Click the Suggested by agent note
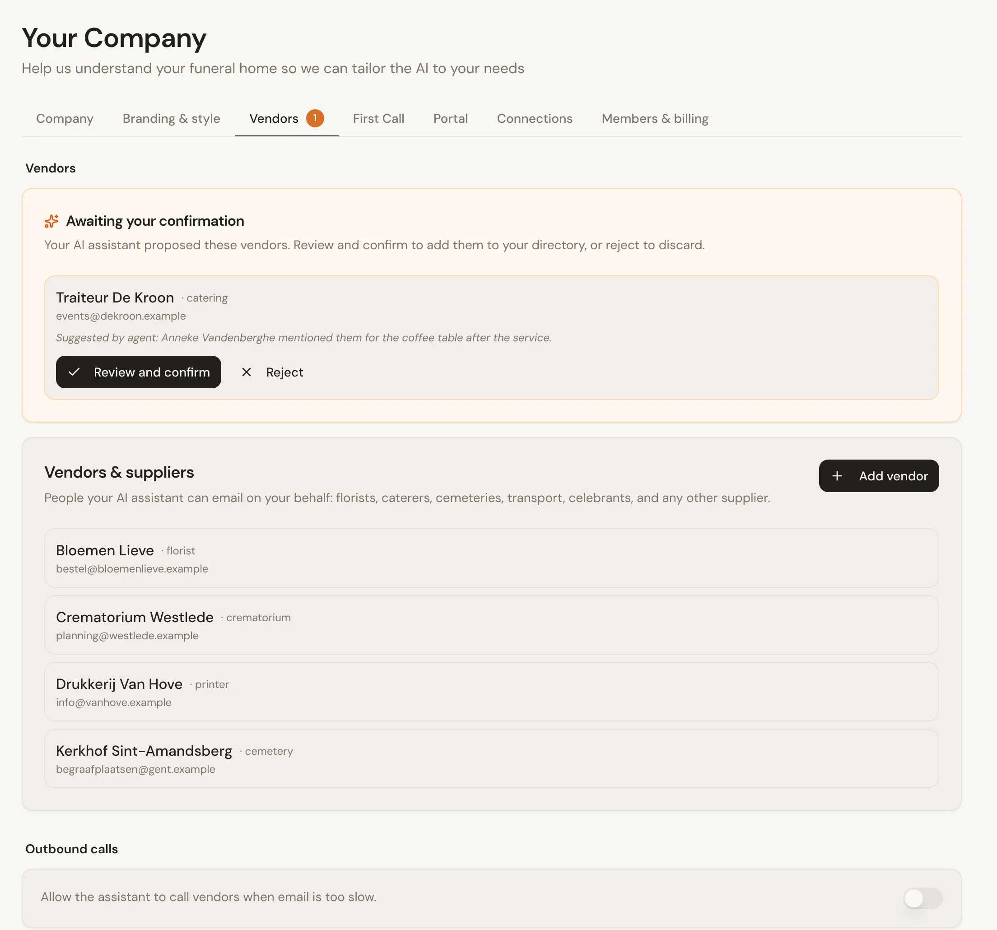The width and height of the screenshot is (997, 930). pos(304,337)
